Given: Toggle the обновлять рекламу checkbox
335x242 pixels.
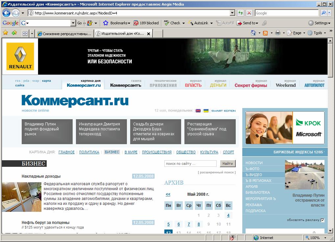Looking at the screenshot, I should click(323, 220).
